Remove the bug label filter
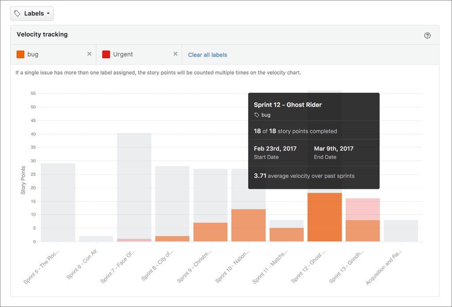452x307 pixels. point(89,54)
